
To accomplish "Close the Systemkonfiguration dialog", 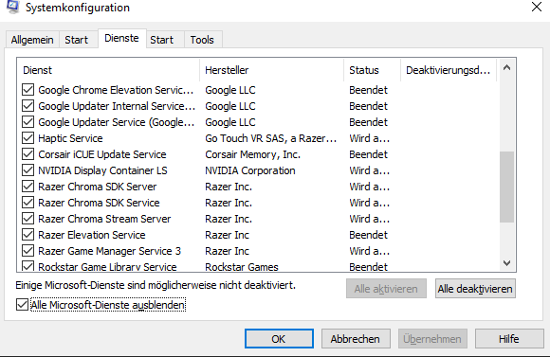I will (537, 7).
